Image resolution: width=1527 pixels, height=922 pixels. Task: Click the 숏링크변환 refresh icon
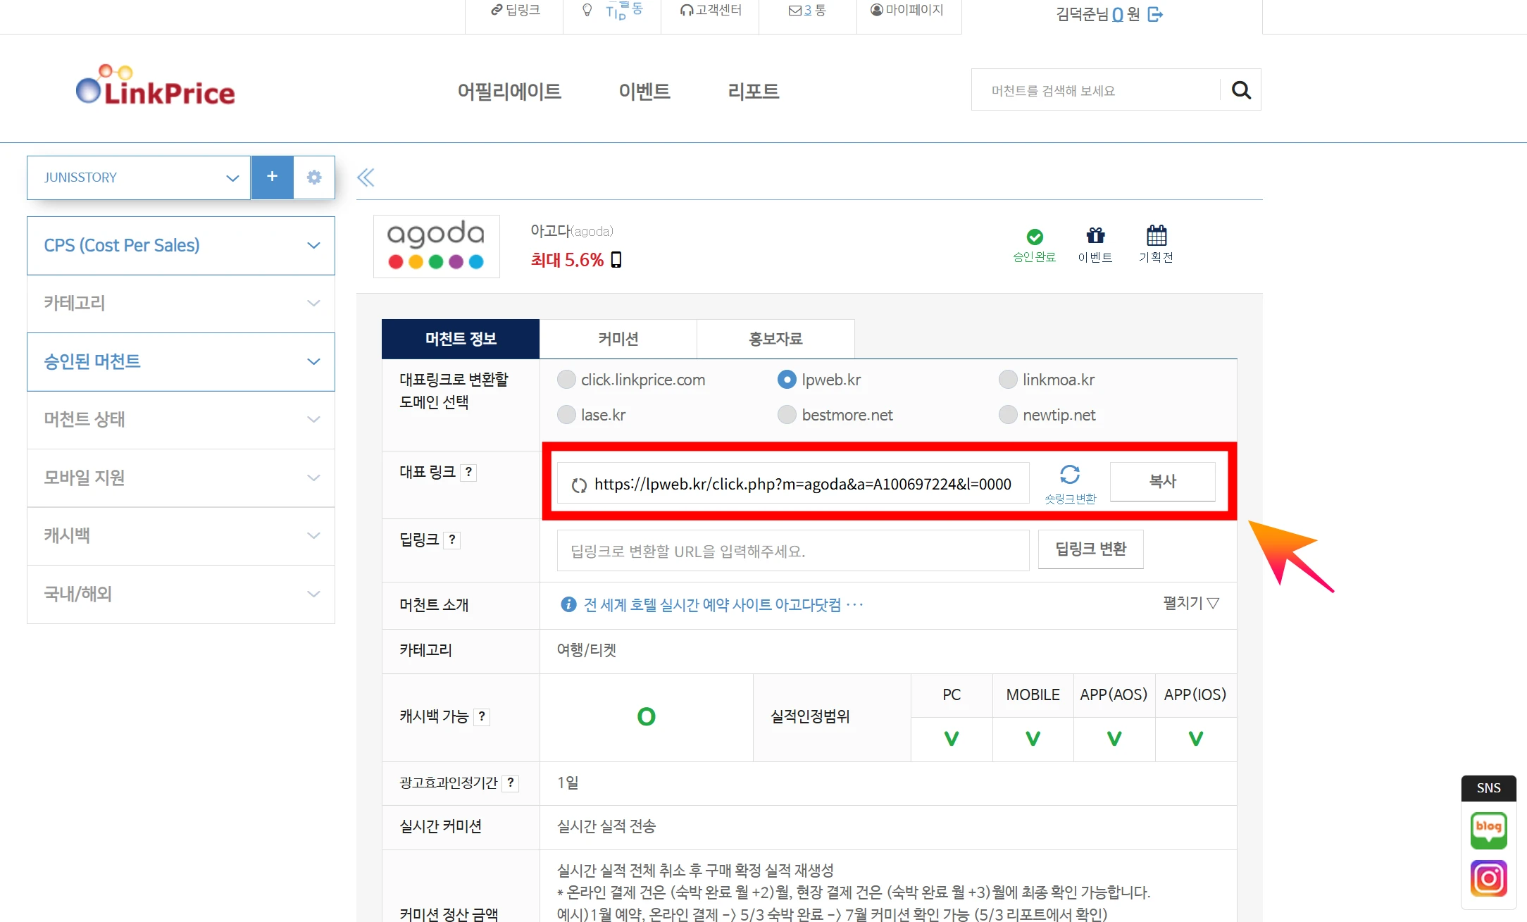click(x=1070, y=475)
